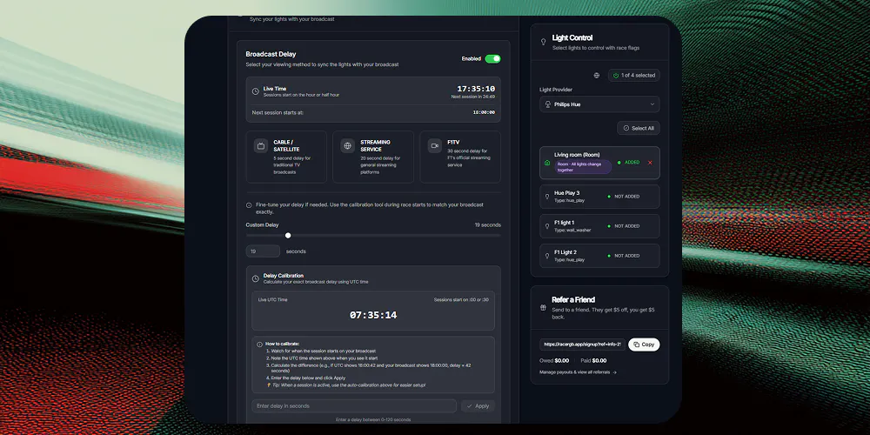Click the F1 light 1 bulb icon

[x=547, y=226]
